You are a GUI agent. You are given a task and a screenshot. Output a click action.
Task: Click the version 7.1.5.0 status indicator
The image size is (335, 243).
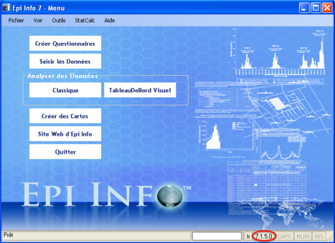(x=264, y=236)
